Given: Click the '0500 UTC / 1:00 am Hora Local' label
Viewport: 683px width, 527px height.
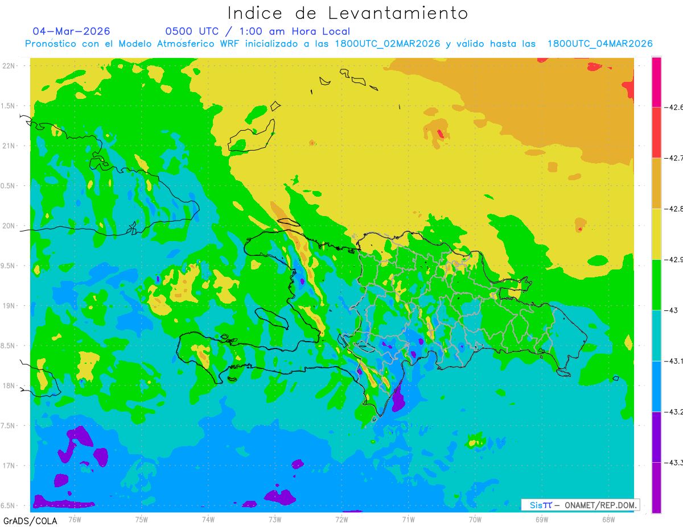Looking at the screenshot, I should click(258, 31).
